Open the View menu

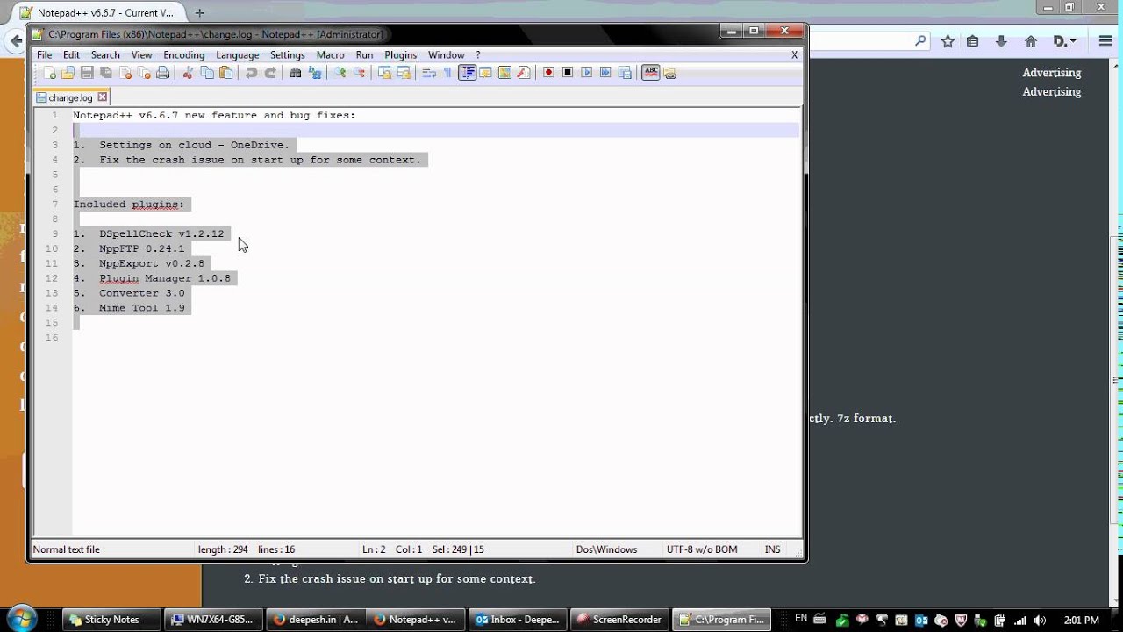click(x=141, y=54)
